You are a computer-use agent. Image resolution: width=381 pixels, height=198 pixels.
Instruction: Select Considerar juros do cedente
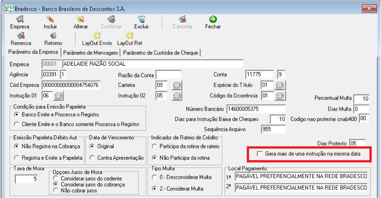coord(56,178)
